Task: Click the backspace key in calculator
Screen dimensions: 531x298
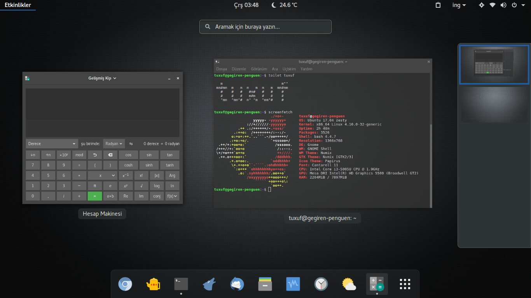Action: [x=110, y=155]
